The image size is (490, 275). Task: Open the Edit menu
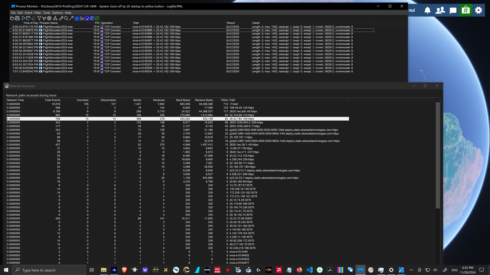20,12
